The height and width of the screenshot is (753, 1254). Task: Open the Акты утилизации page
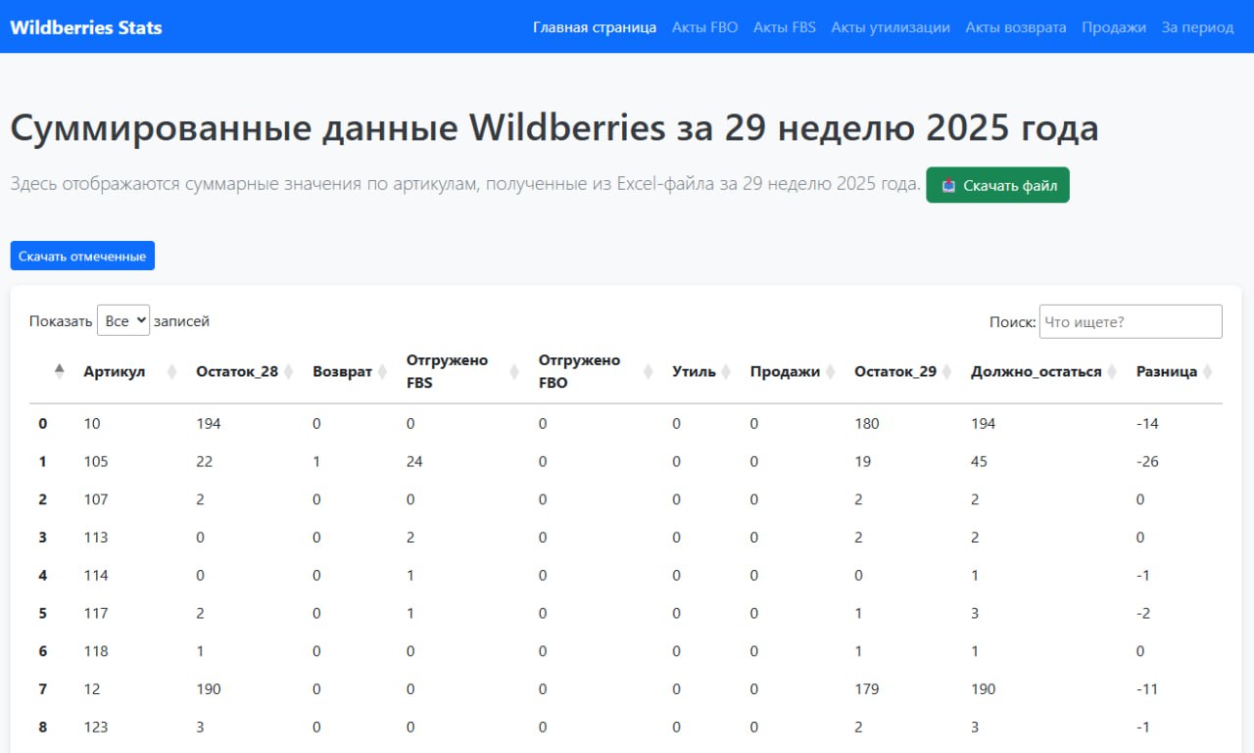890,27
